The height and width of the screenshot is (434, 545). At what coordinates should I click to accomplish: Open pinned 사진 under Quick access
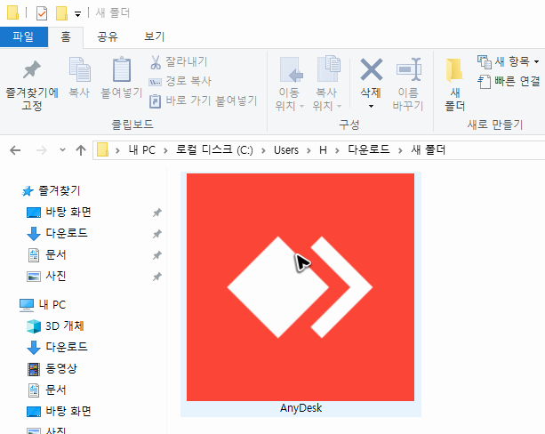point(46,276)
